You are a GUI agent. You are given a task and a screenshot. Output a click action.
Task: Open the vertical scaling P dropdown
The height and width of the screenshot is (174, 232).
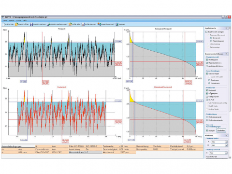[226, 142]
